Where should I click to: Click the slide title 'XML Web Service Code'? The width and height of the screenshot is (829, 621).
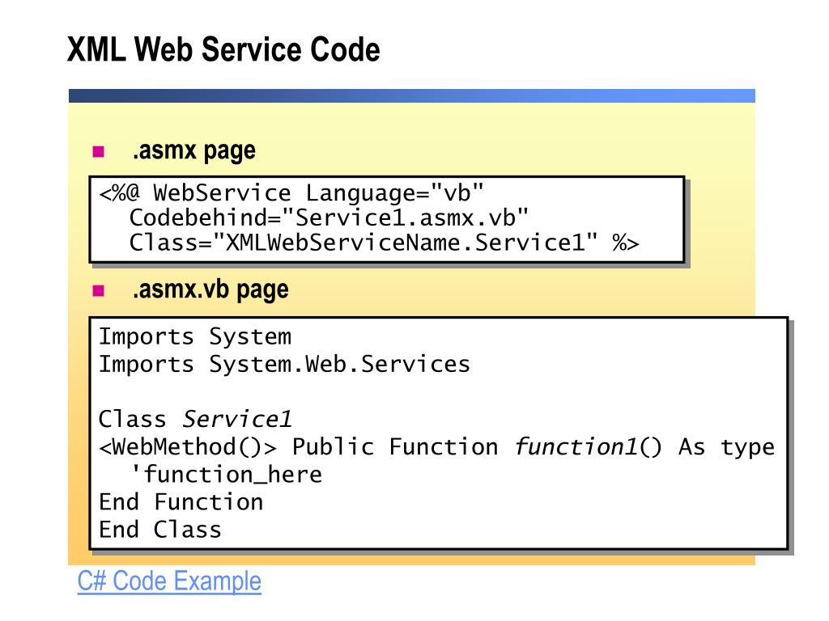[223, 49]
